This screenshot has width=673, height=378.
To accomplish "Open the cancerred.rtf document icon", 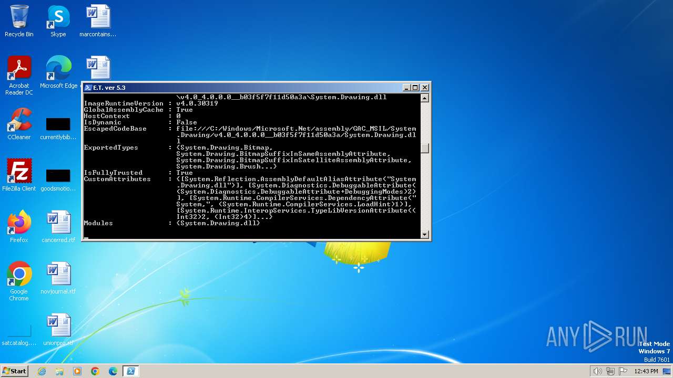I will pyautogui.click(x=58, y=227).
